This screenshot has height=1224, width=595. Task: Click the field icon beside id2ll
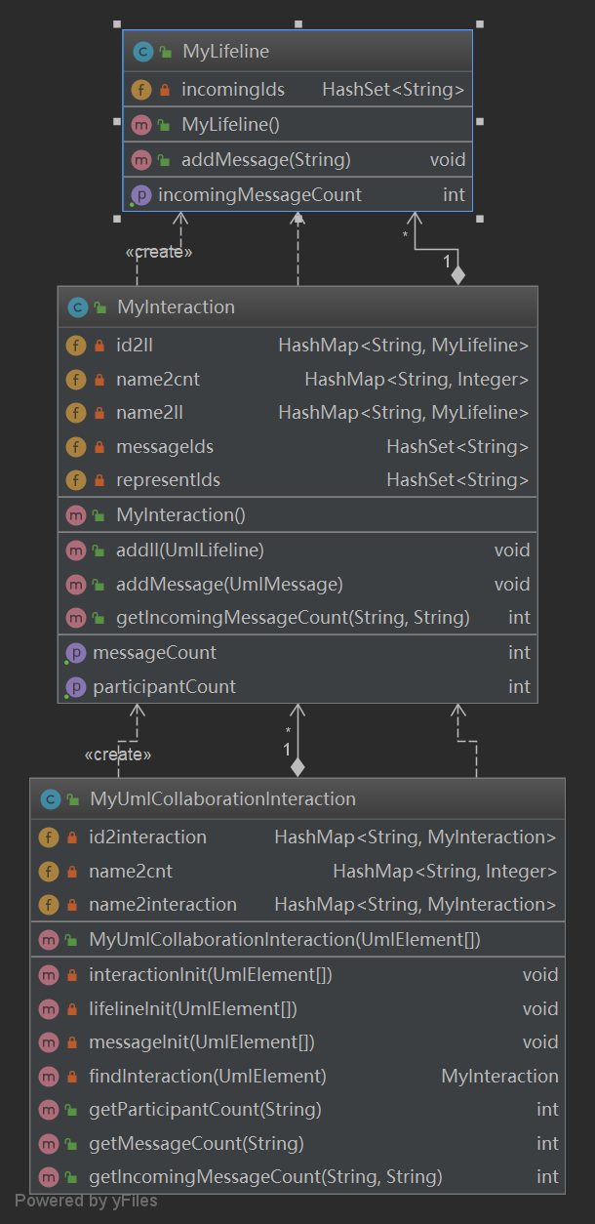pos(75,346)
